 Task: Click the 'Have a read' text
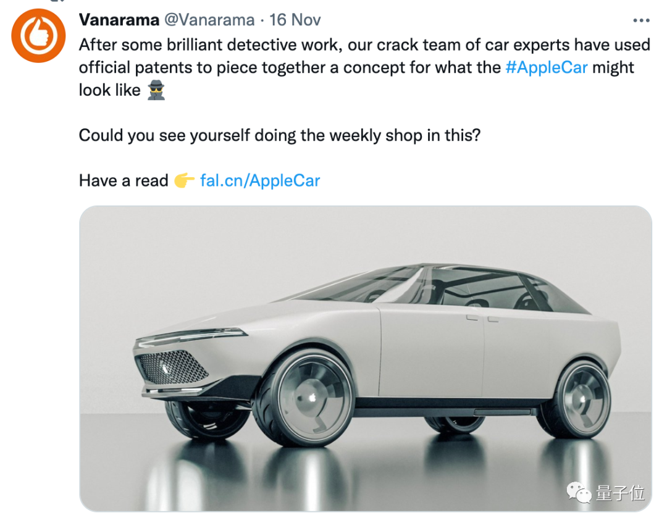click(x=124, y=181)
